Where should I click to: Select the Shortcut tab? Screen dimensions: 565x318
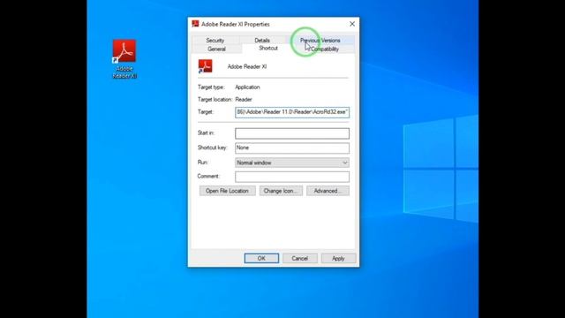(268, 49)
